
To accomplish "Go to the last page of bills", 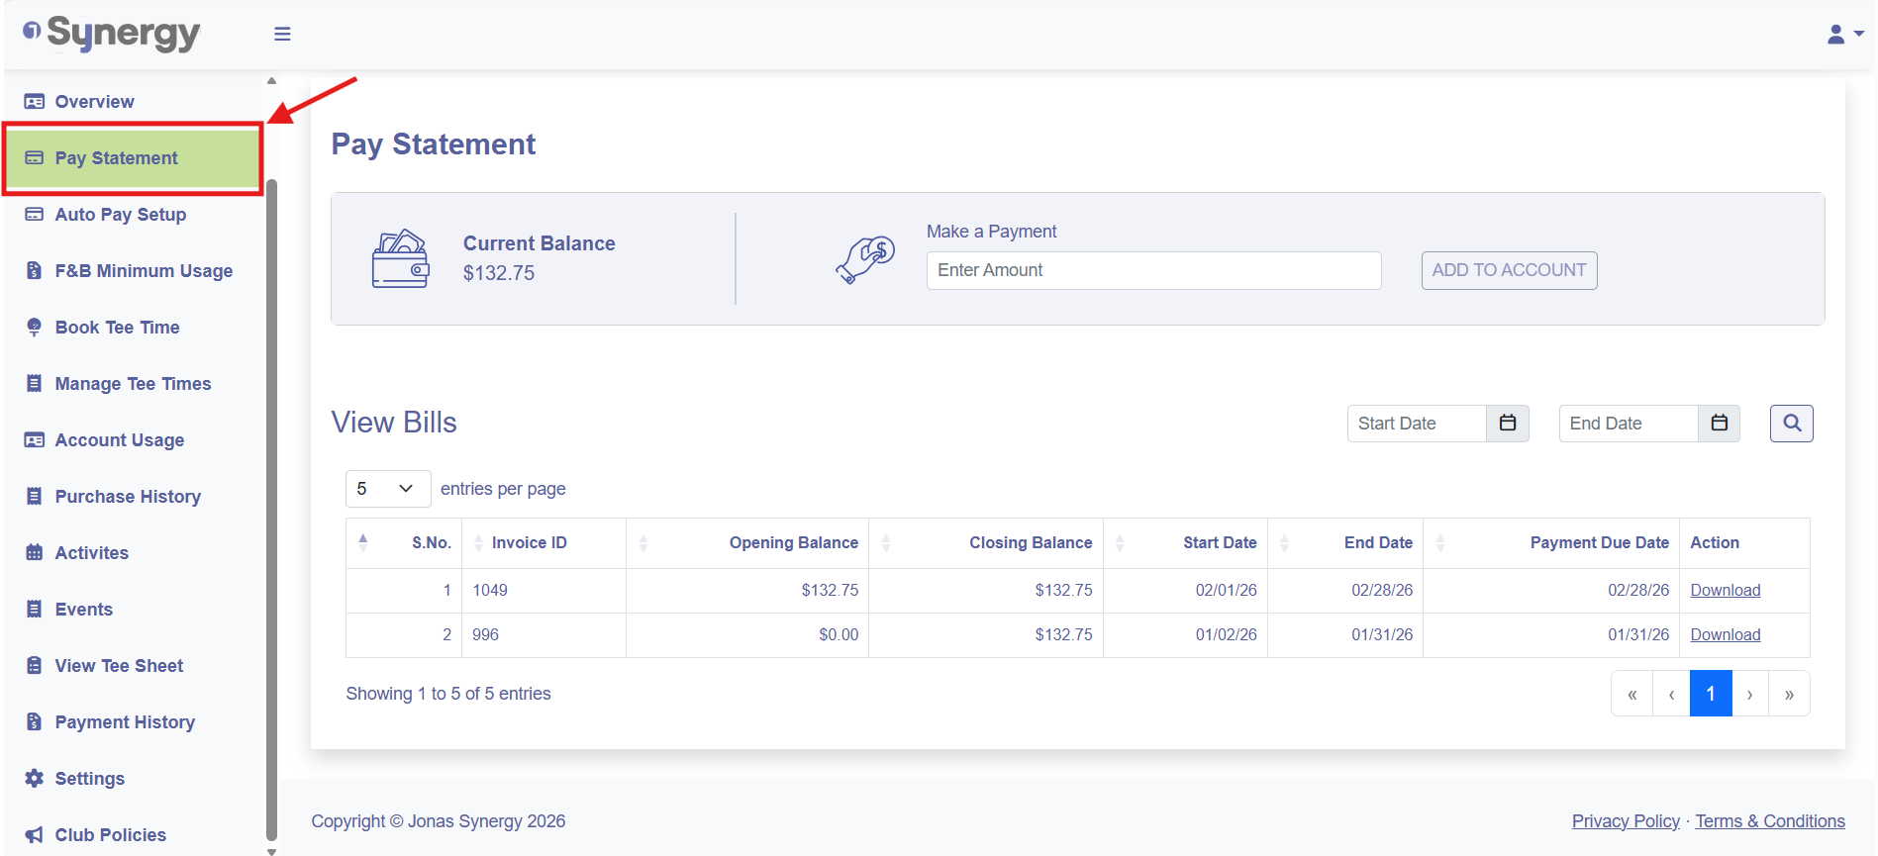I will [1789, 694].
